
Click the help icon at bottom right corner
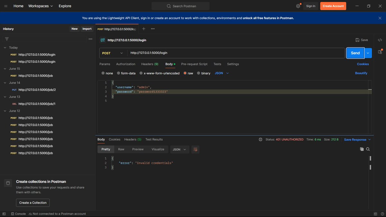point(382,214)
